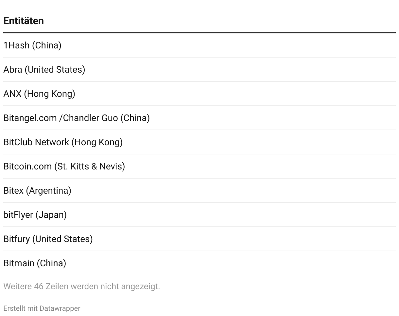Select the Bitangel.com /Chandler Guo row

199,118
